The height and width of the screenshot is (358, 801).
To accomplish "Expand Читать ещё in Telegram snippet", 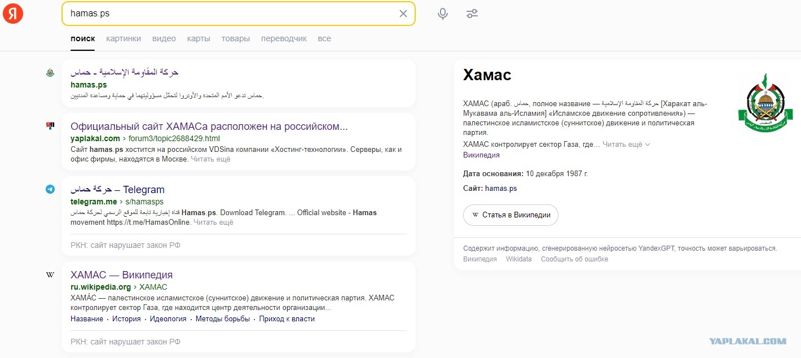I will pos(213,222).
